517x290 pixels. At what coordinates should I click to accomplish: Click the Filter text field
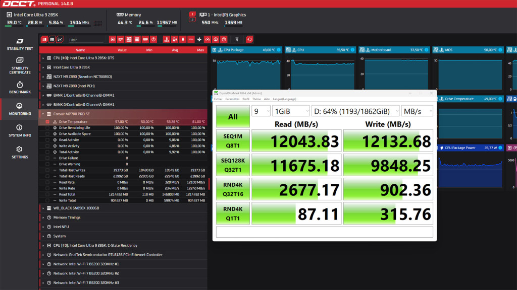[86, 40]
